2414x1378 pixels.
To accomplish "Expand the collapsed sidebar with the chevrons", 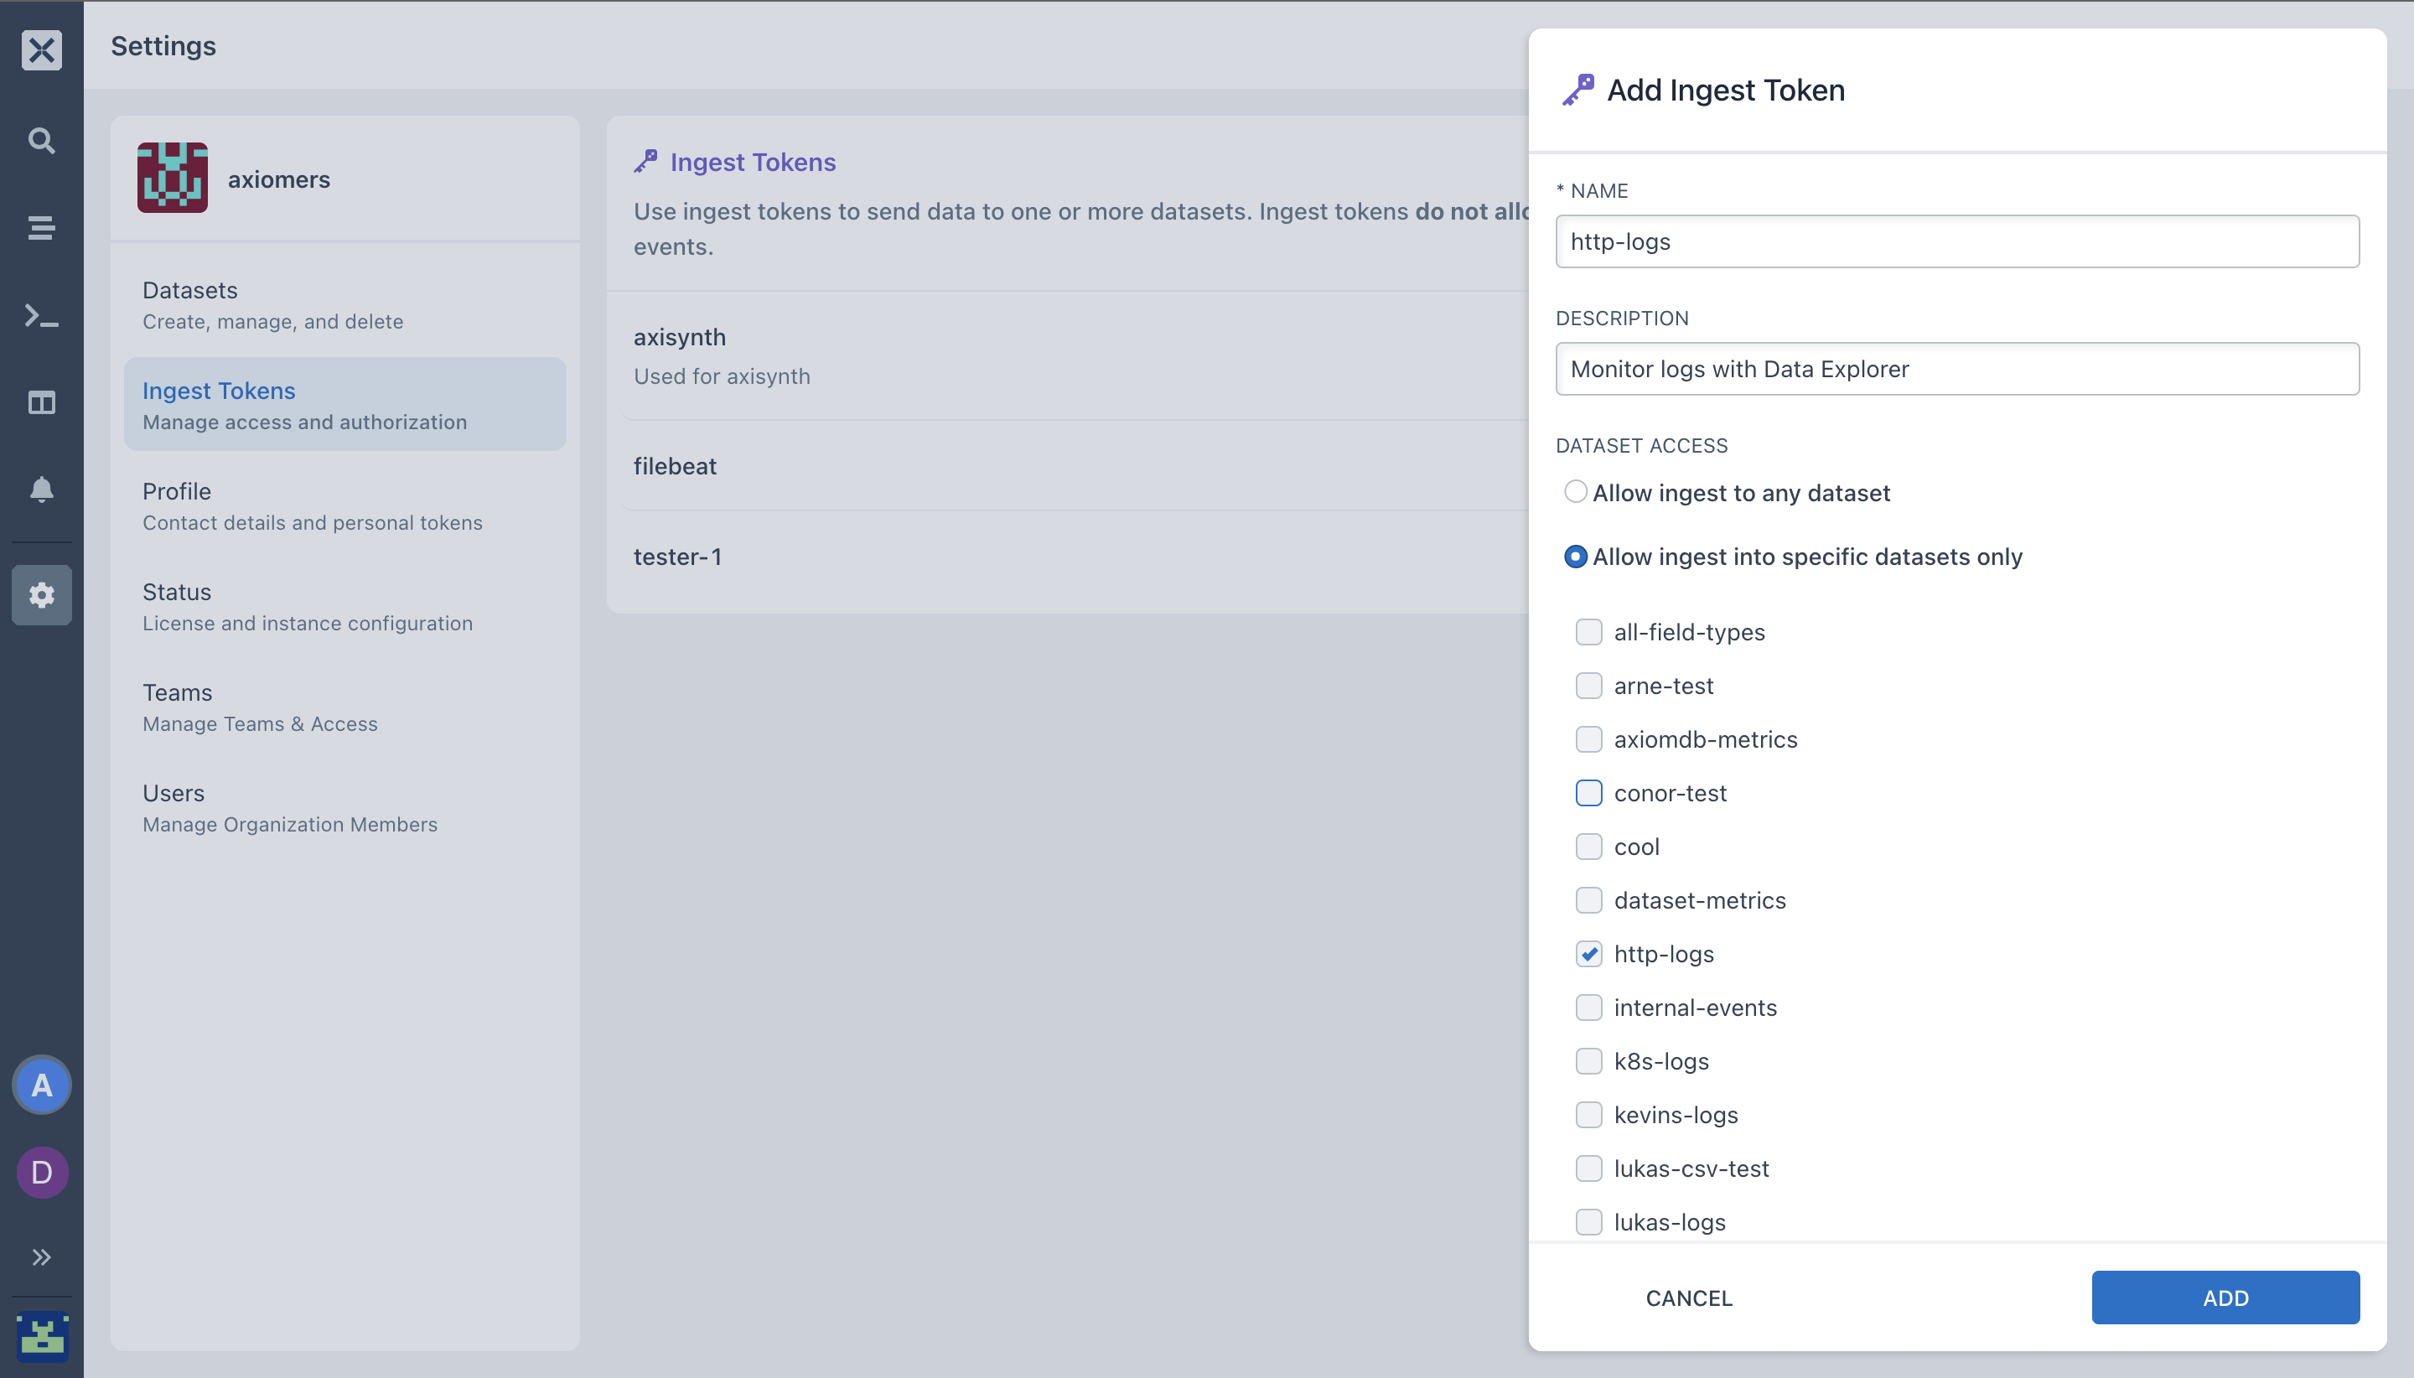I will pyautogui.click(x=42, y=1256).
